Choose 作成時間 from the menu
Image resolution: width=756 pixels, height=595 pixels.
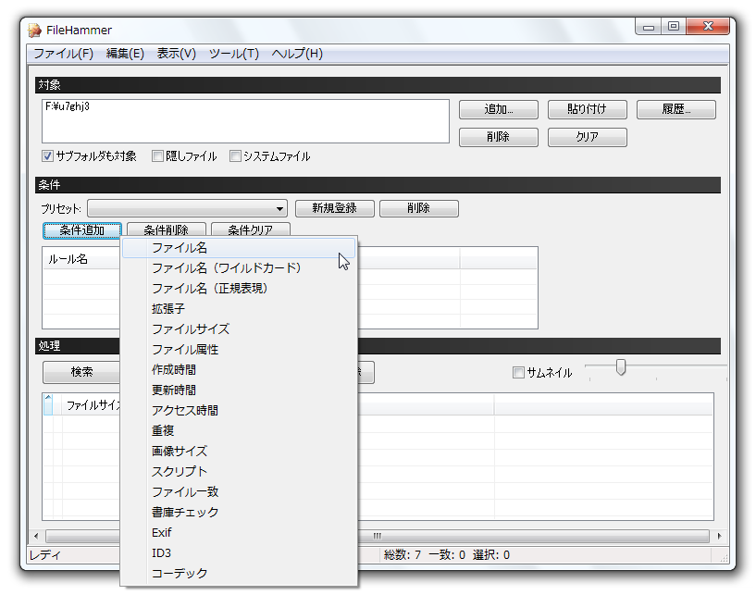(239, 370)
